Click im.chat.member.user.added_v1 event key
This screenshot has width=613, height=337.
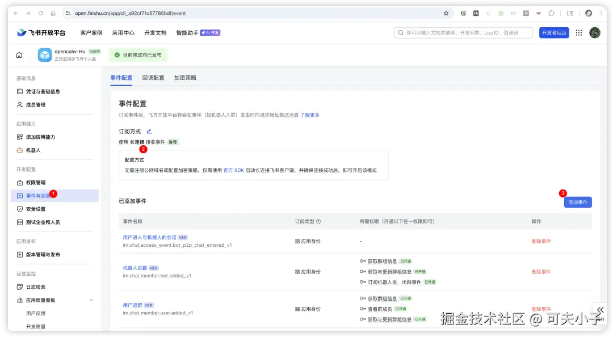[x=158, y=313]
